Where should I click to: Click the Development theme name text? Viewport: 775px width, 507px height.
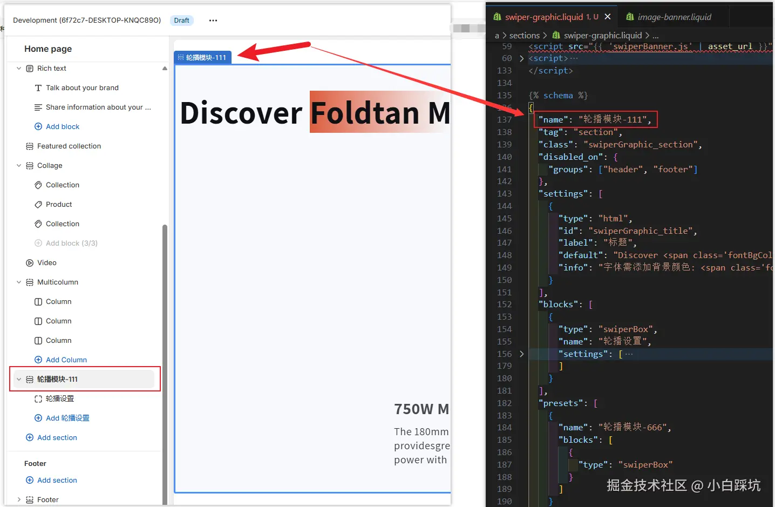point(87,21)
